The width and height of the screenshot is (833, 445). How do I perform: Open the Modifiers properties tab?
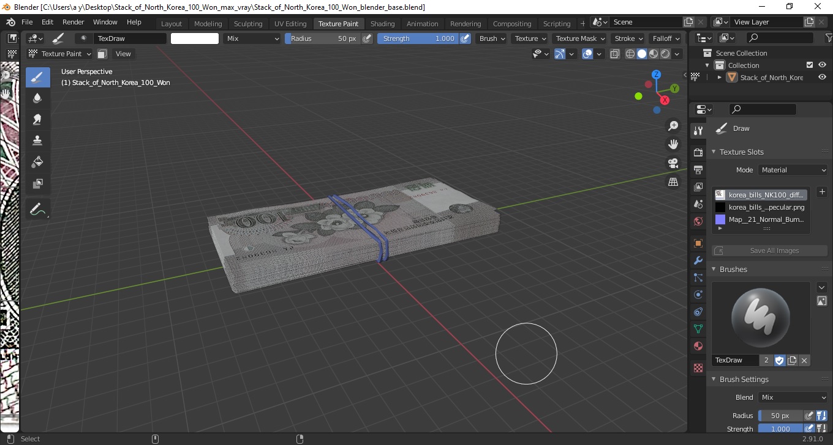click(698, 260)
